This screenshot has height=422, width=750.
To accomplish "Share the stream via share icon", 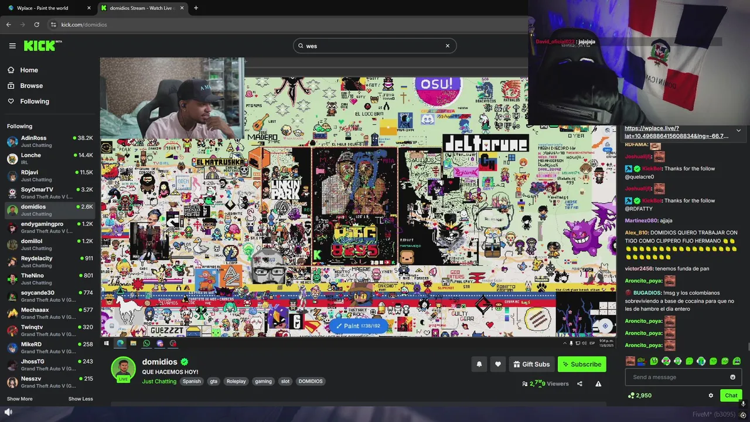I will pos(579,384).
